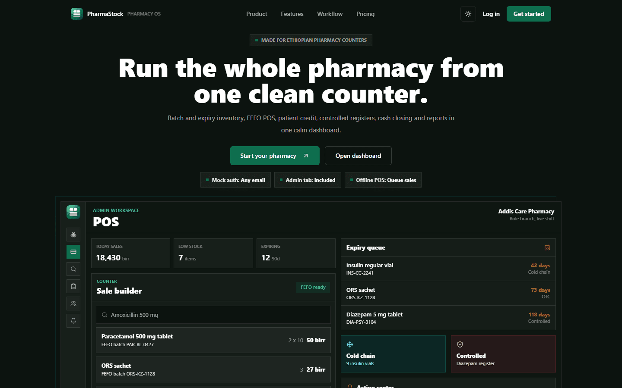Click the 42 days expiry value
This screenshot has height=388, width=622.
coord(540,266)
